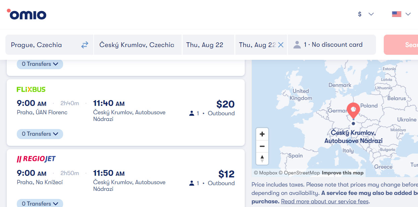Edit the Český Krumlov destination field
Viewport: 418px width, 207px height.
coord(138,45)
